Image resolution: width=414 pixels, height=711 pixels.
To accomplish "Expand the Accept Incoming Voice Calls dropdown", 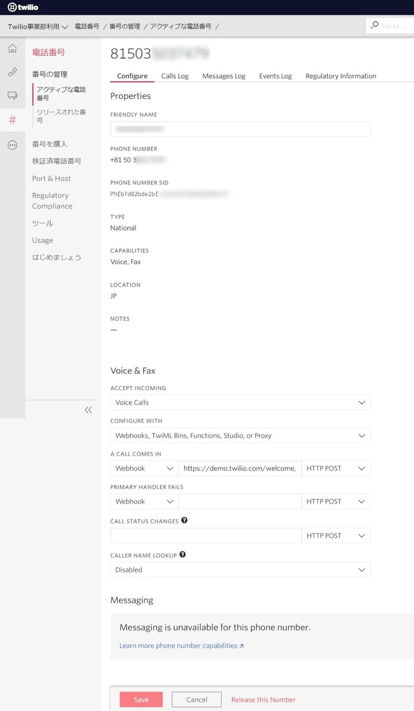I will coord(240,402).
